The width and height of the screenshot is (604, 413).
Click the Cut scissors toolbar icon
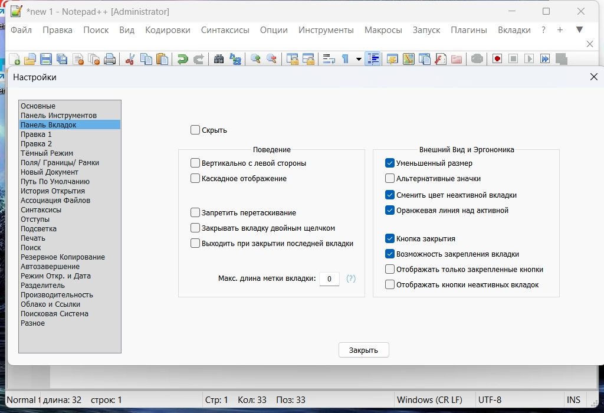click(x=130, y=59)
